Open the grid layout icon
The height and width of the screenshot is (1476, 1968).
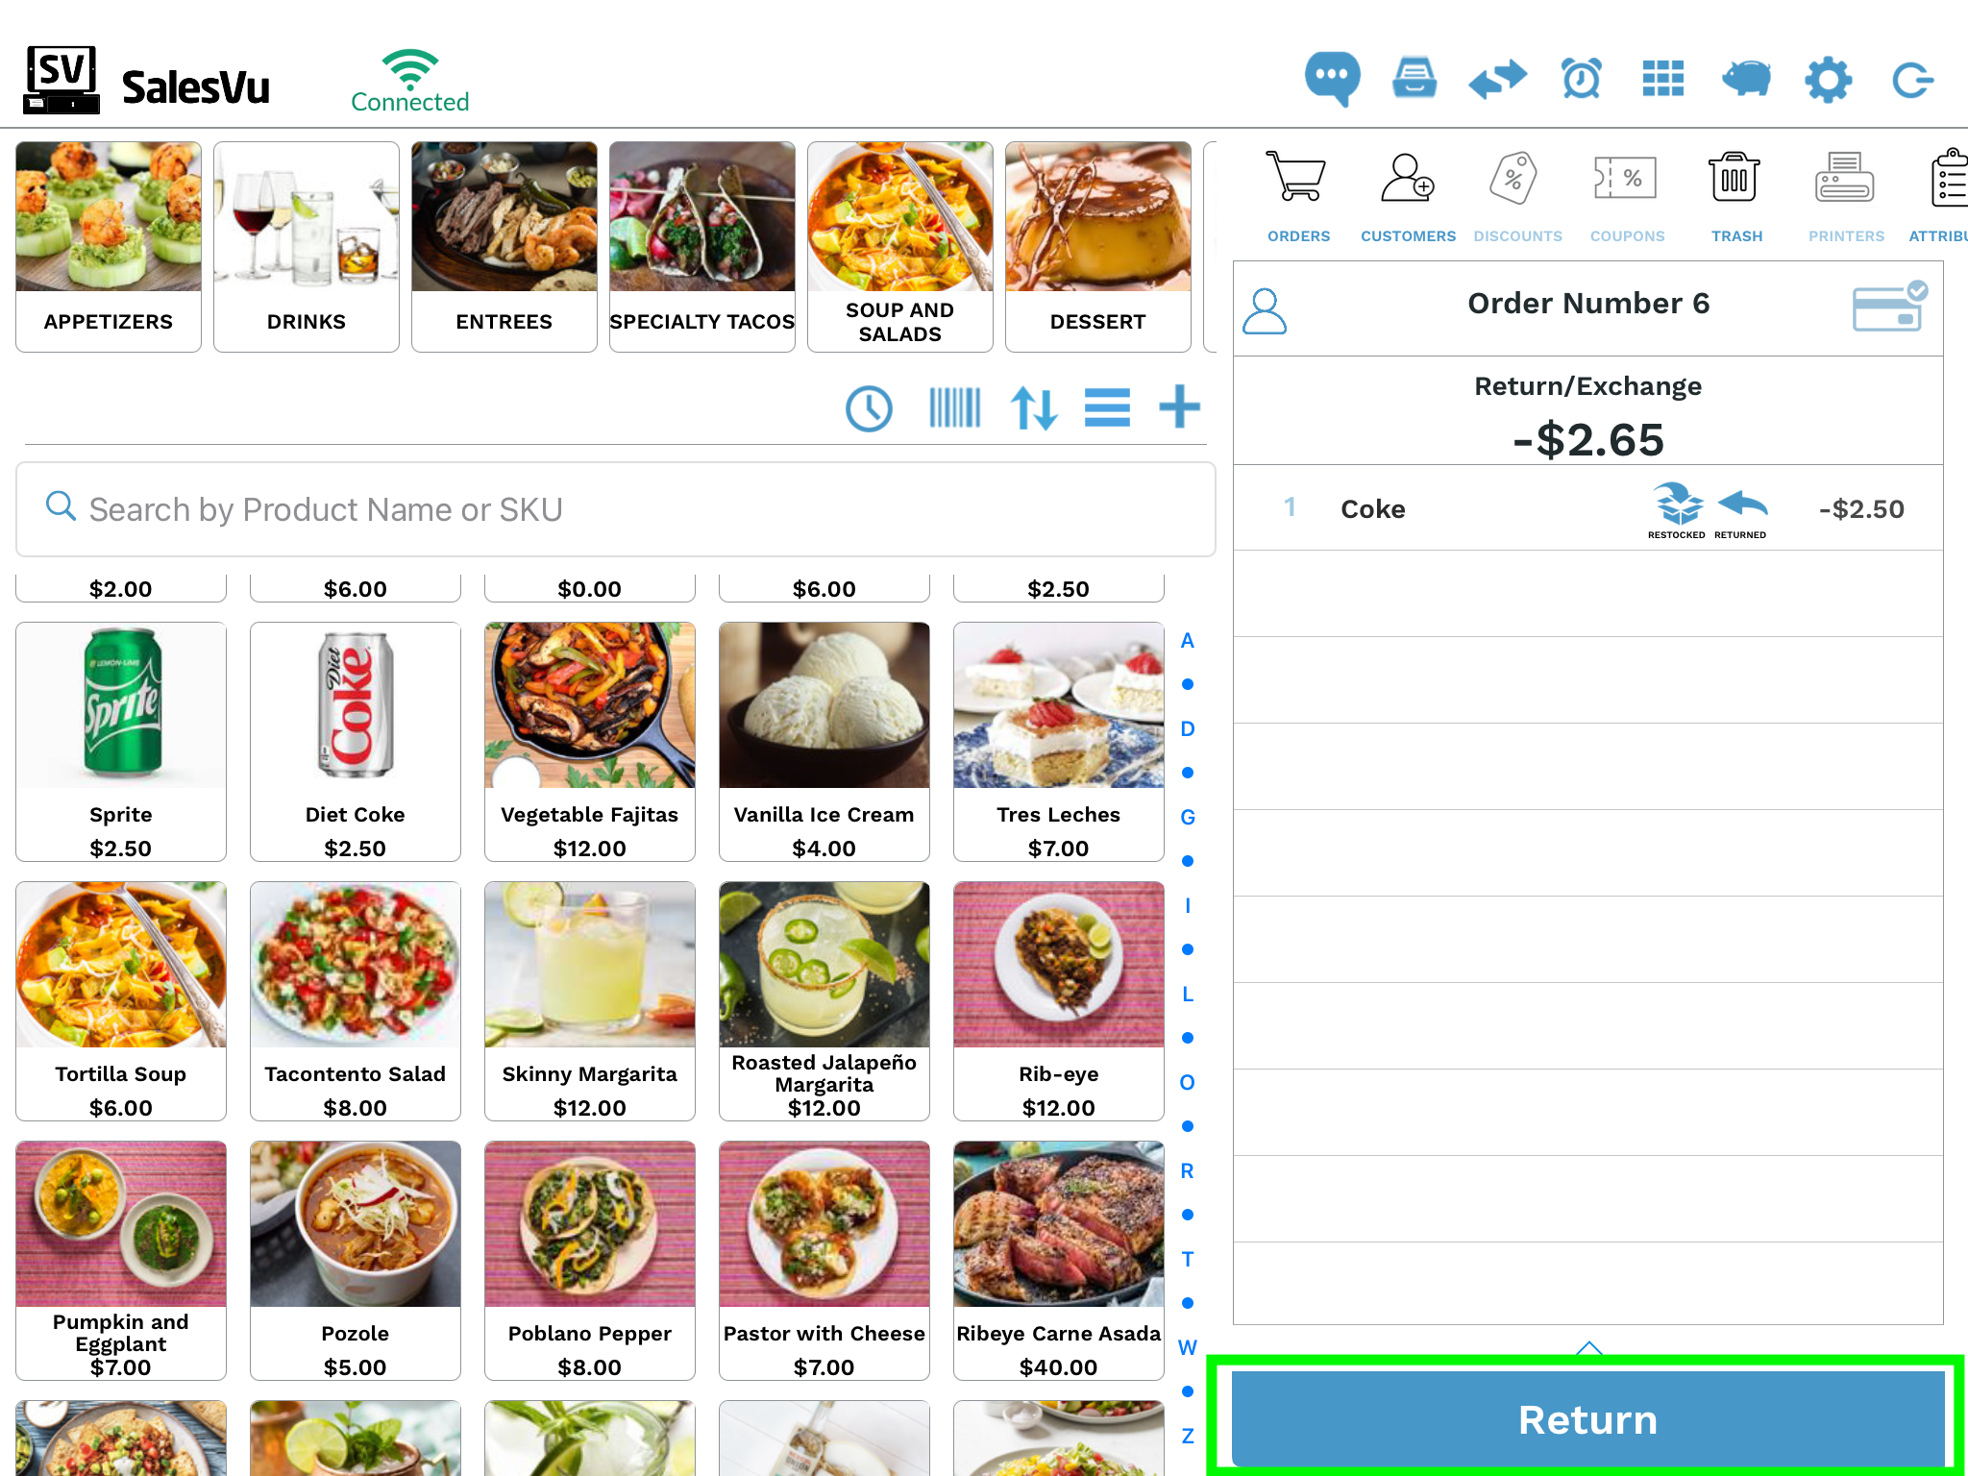[1663, 79]
